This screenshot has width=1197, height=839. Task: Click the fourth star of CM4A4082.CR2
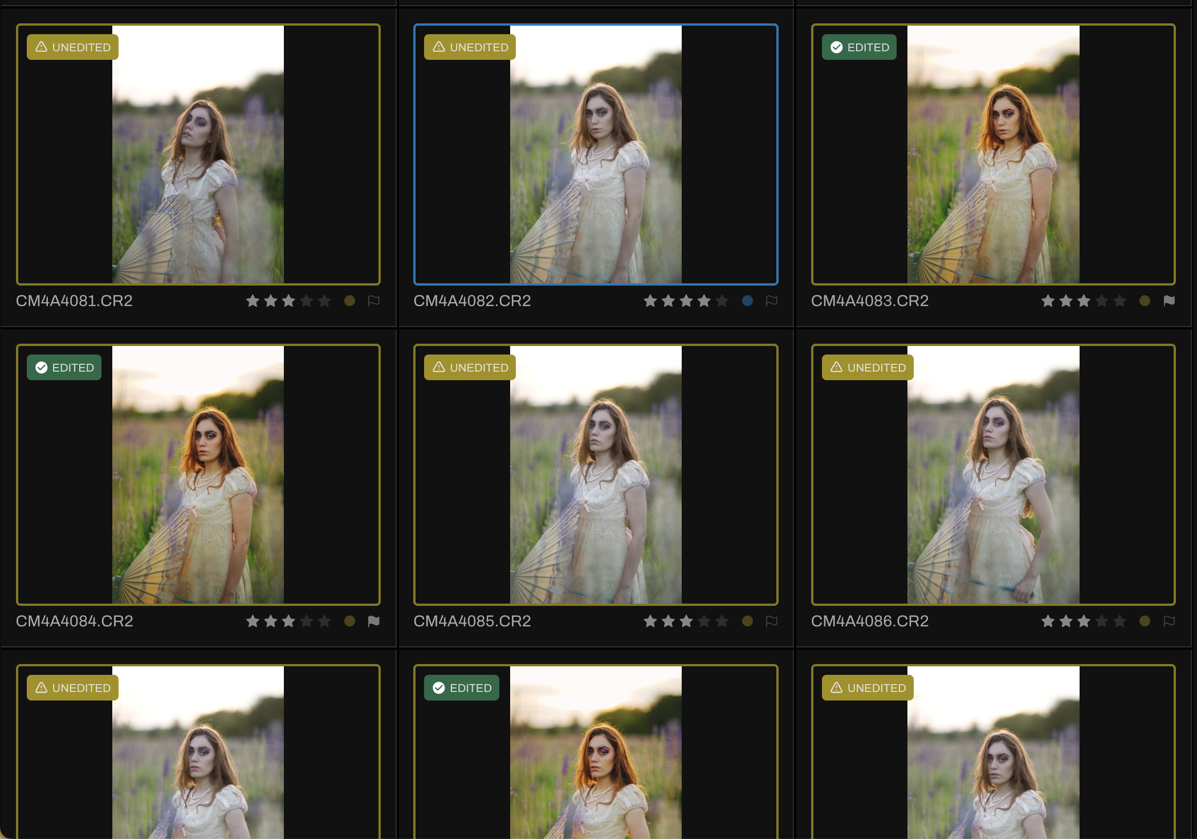pos(705,301)
